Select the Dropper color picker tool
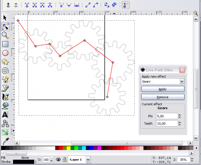 click(x=5, y=141)
